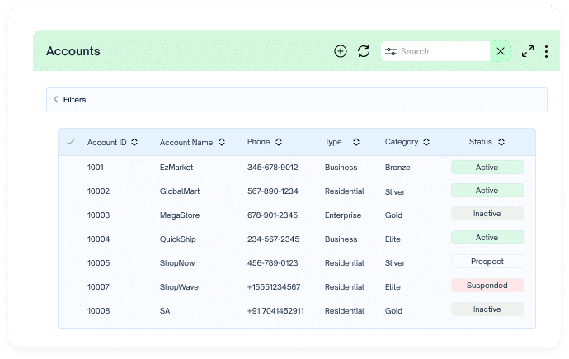
Task: Click the Business type of EzMarket
Action: click(x=341, y=167)
